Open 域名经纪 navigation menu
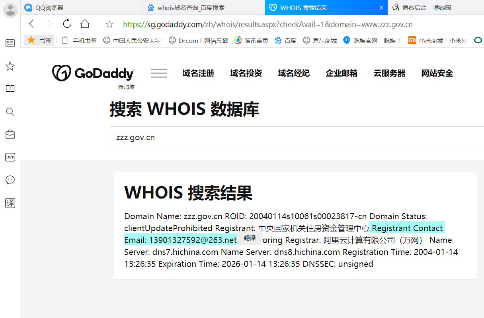Image resolution: width=484 pixels, height=318 pixels. pyautogui.click(x=294, y=73)
